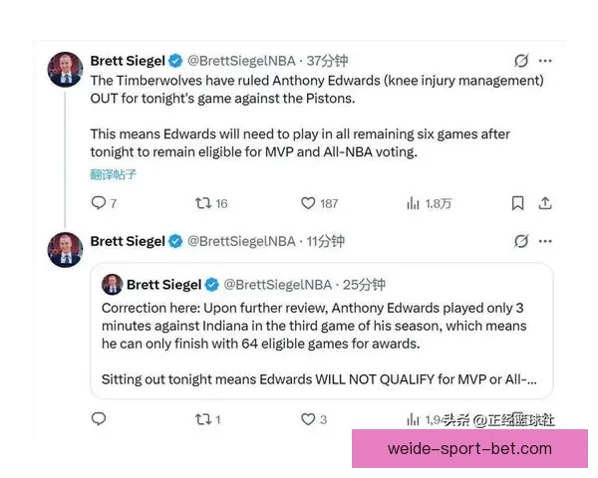The height and width of the screenshot is (478, 598).
Task: Click Grok icon on the 11分钟 tweet
Action: click(521, 241)
